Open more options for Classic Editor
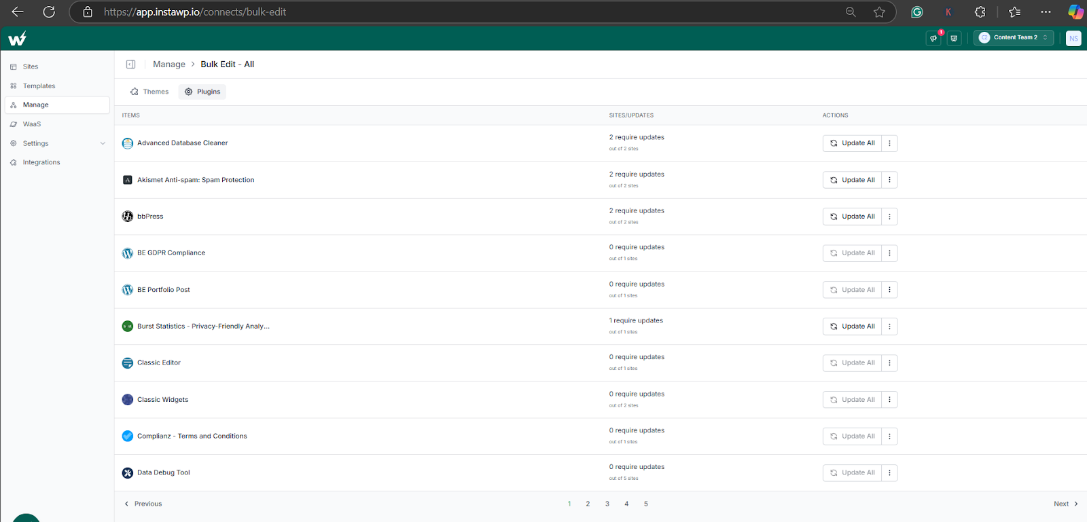This screenshot has height=522, width=1087. (889, 363)
